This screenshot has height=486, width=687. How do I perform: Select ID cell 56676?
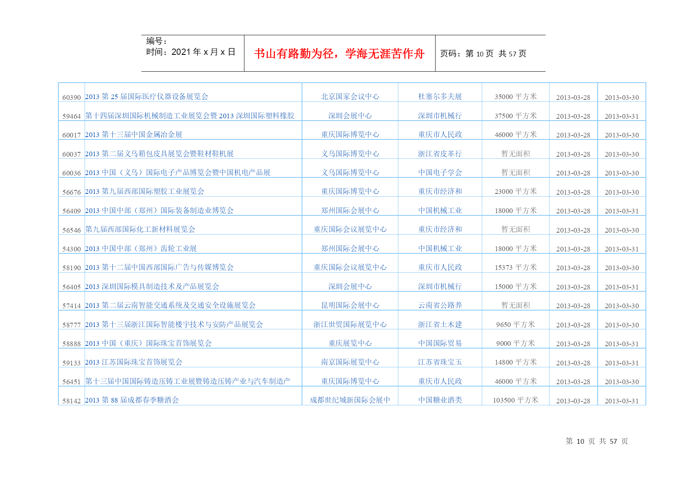click(72, 192)
